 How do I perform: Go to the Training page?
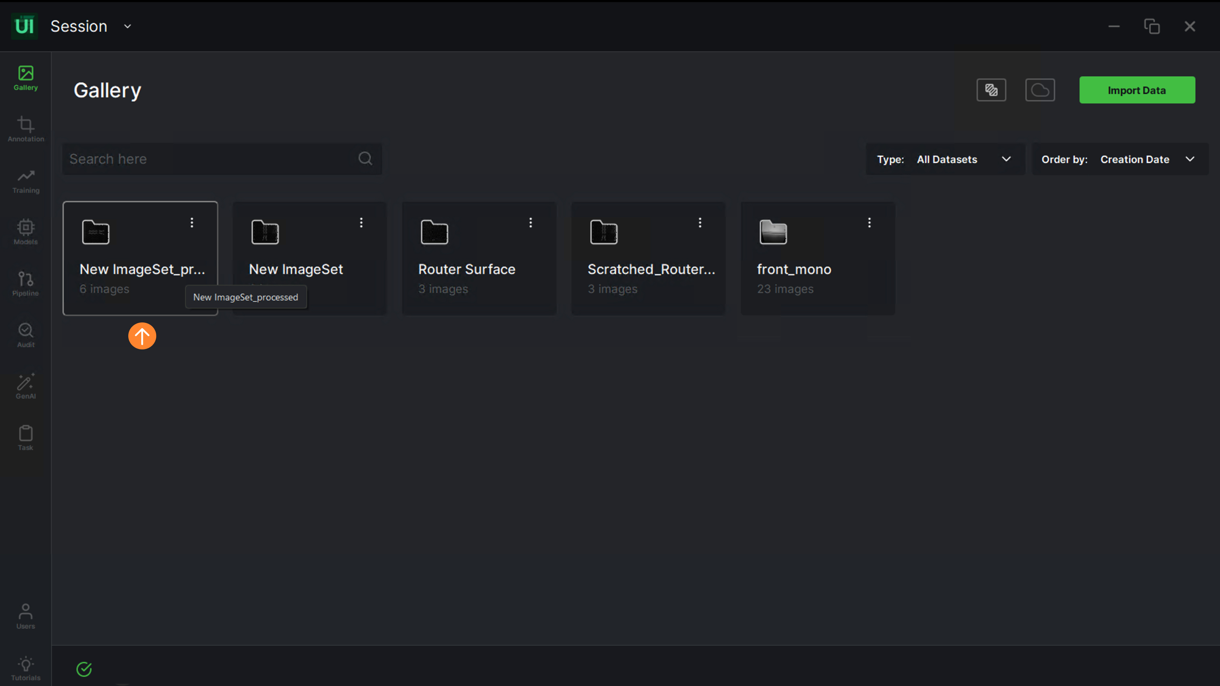[25, 181]
